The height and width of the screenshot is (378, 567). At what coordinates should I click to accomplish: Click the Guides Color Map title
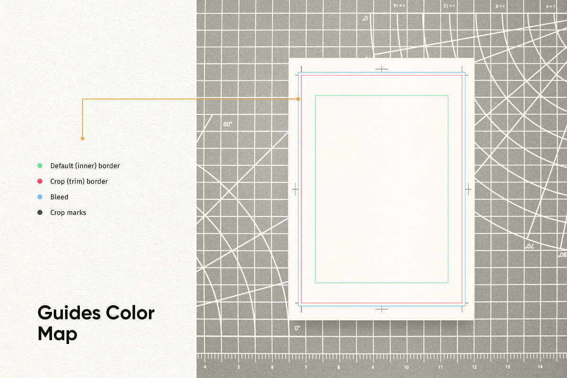coord(95,323)
